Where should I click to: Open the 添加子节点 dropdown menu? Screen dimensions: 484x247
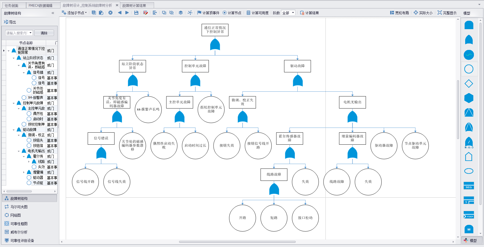coord(74,13)
